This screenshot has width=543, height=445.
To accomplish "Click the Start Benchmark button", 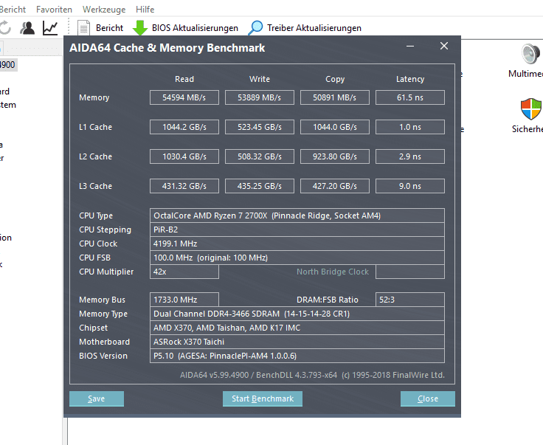I will (x=263, y=399).
